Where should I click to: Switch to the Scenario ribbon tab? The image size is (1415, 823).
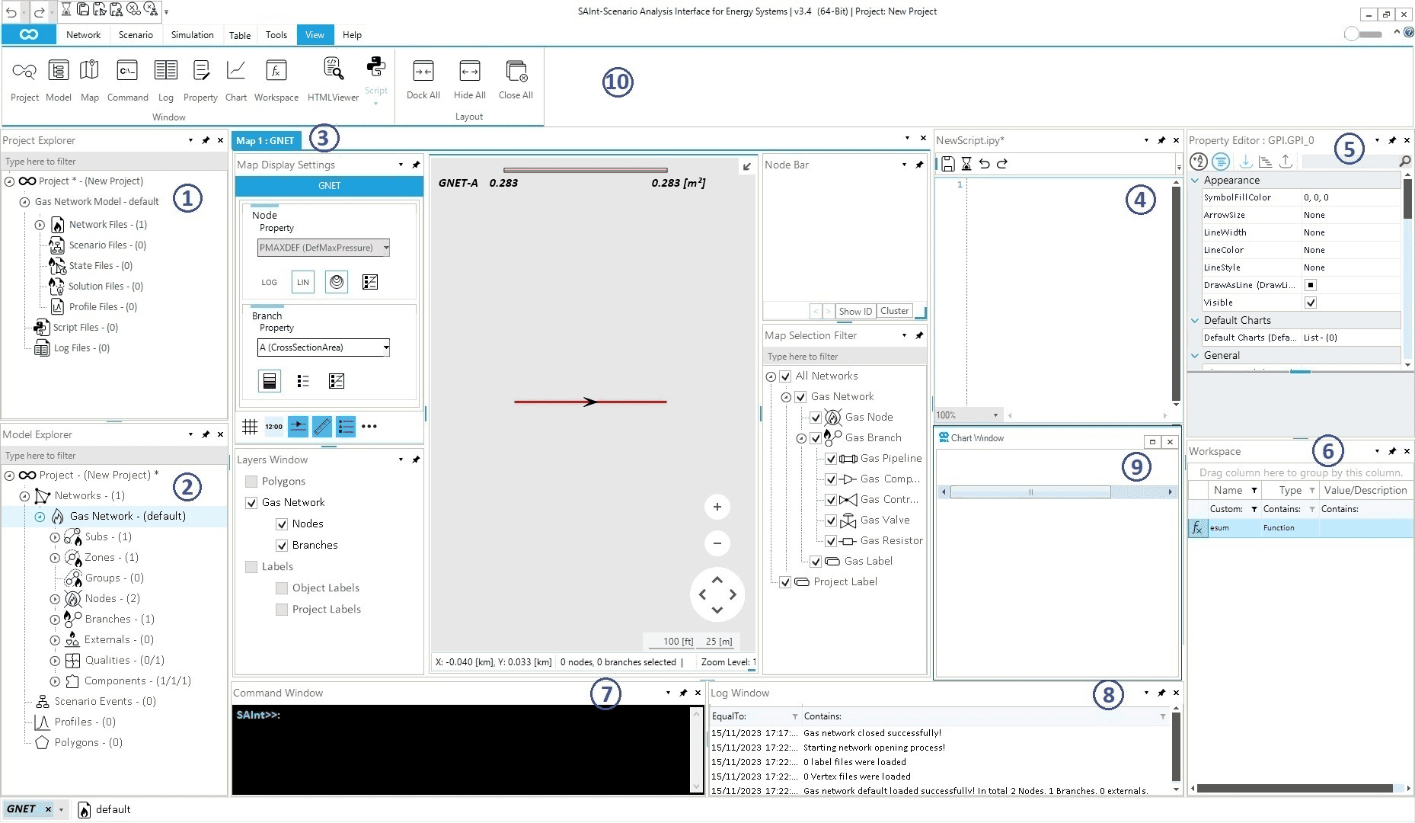pyautogui.click(x=135, y=35)
